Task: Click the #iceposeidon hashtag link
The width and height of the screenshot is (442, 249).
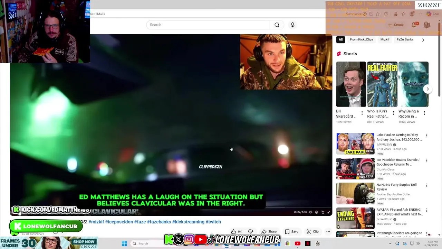Action: (119, 222)
